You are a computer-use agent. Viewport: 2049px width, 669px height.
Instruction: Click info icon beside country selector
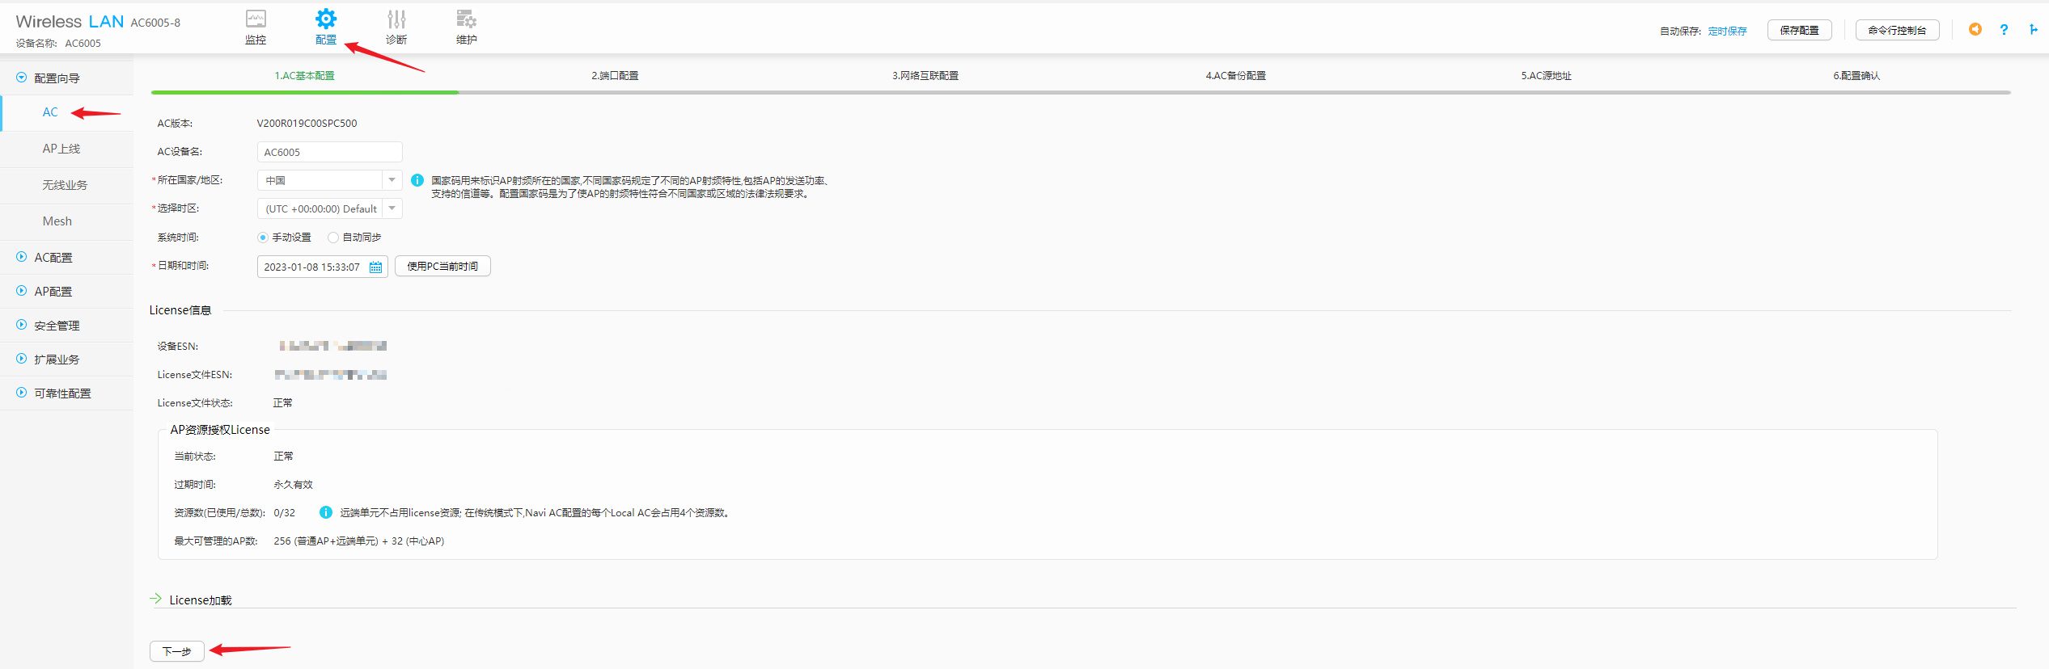coord(417,181)
